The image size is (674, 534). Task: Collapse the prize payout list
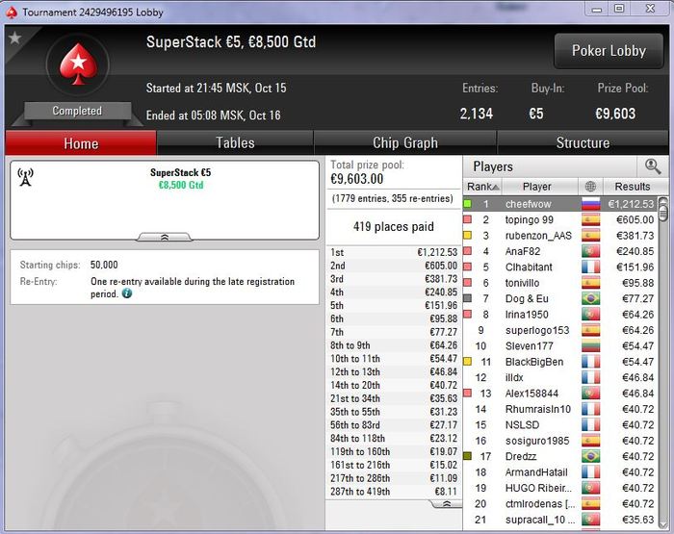pyautogui.click(x=447, y=504)
